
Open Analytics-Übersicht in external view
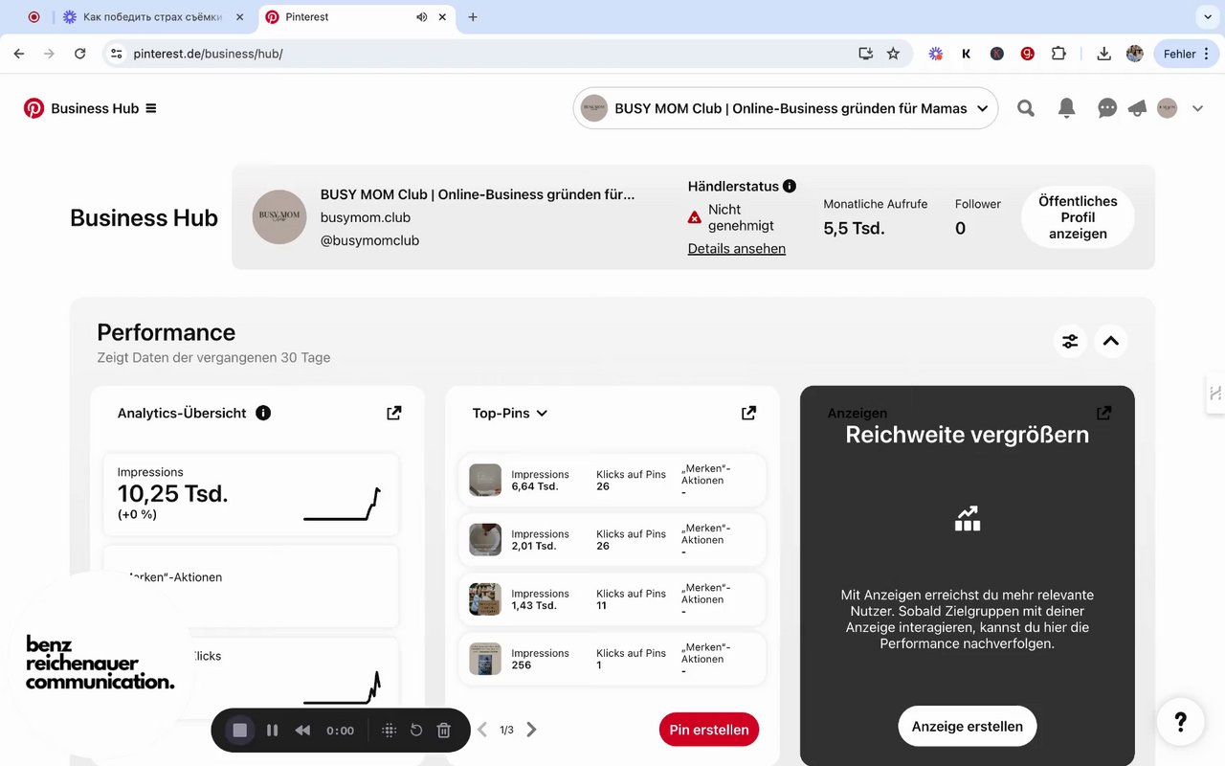(x=393, y=413)
